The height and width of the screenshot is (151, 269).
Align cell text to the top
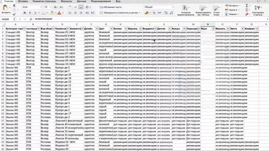point(70,7)
